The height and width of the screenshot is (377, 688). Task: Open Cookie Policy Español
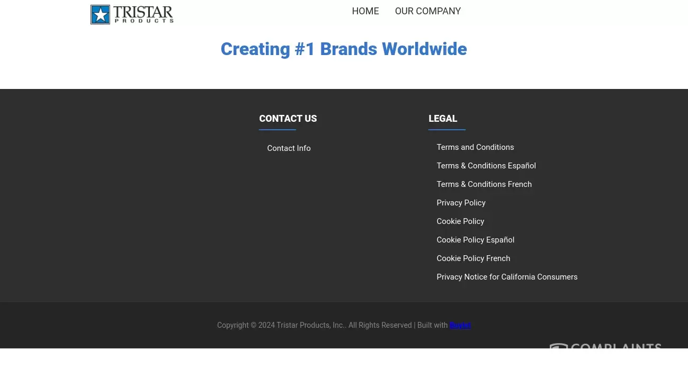475,240
